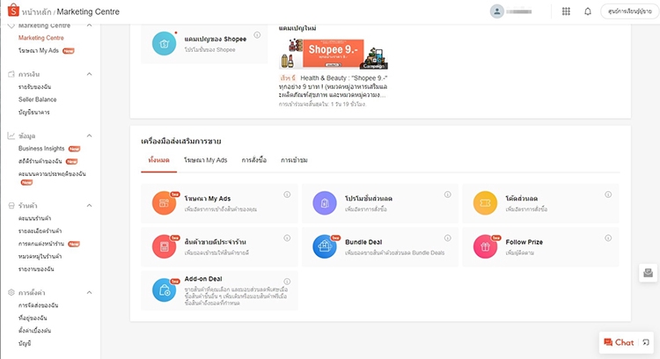This screenshot has height=359, width=660.
Task: Click the user avatar icon
Action: (496, 11)
